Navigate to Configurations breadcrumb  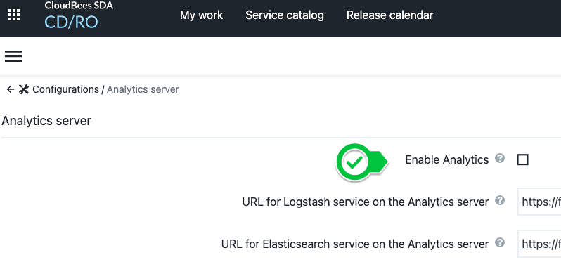(x=65, y=89)
